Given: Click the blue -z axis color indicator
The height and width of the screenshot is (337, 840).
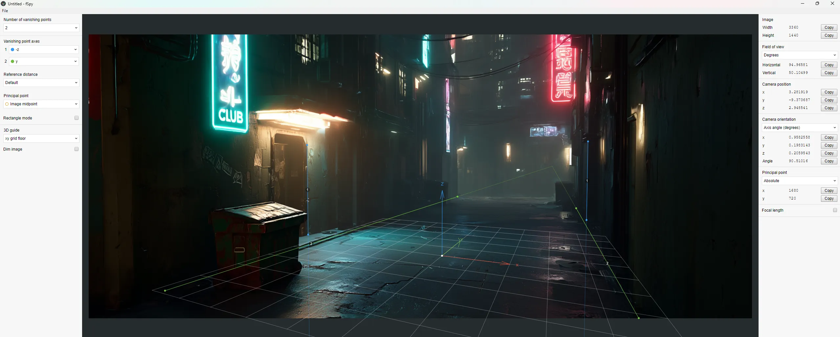Looking at the screenshot, I should click(x=12, y=50).
